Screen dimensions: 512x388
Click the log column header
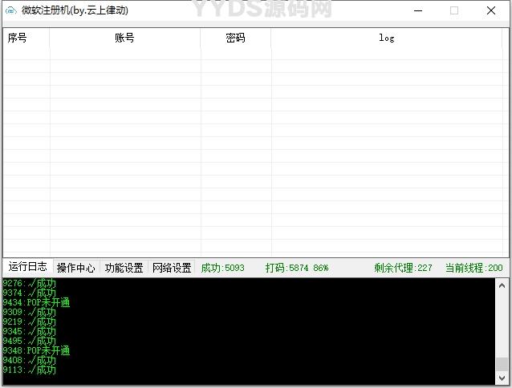point(387,38)
